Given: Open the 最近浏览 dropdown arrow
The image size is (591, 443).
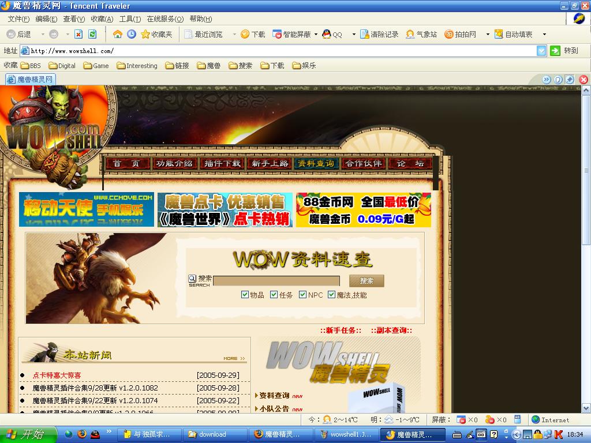Looking at the screenshot, I should [x=234, y=34].
